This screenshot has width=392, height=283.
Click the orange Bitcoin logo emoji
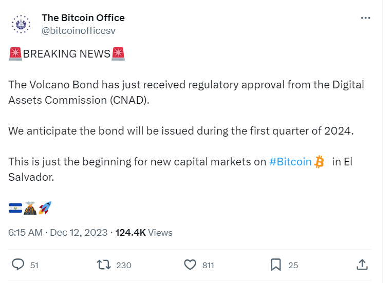tap(320, 162)
